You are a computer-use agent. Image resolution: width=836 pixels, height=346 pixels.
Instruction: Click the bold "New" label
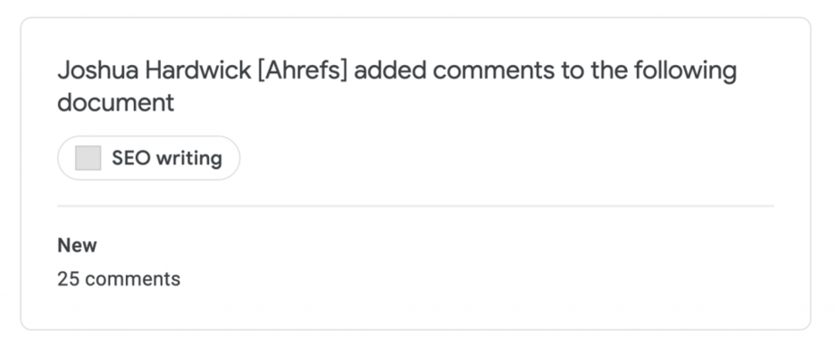tap(77, 246)
